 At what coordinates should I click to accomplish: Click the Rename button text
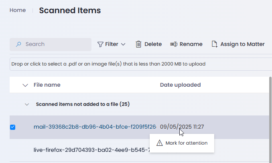click(x=191, y=44)
